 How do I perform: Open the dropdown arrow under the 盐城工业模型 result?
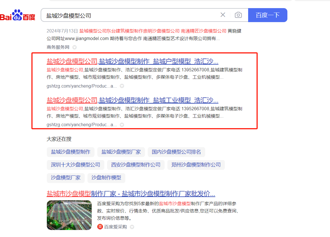pyautogui.click(x=122, y=125)
